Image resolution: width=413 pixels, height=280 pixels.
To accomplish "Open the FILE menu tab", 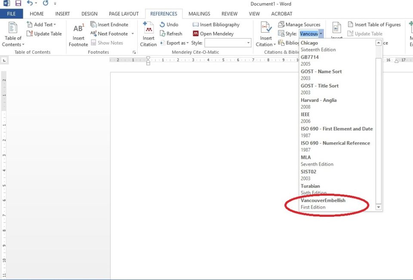I will (12, 14).
